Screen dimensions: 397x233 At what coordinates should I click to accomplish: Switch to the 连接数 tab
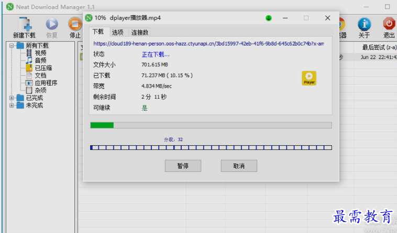[x=140, y=32]
